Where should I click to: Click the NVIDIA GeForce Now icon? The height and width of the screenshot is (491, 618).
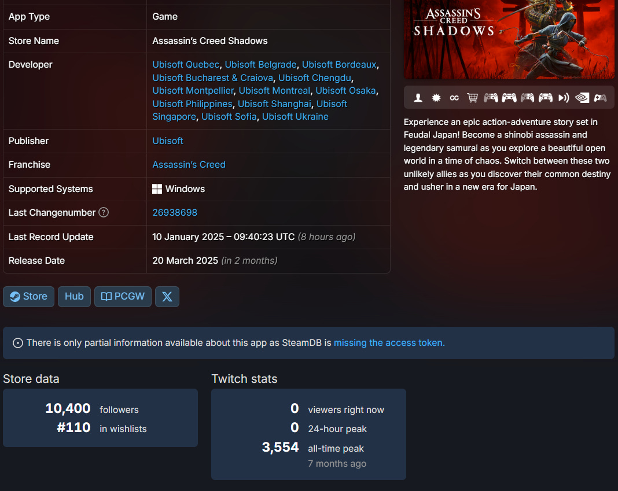click(x=582, y=98)
